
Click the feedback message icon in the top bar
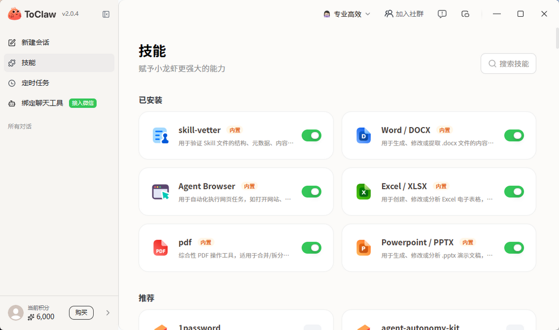click(442, 14)
